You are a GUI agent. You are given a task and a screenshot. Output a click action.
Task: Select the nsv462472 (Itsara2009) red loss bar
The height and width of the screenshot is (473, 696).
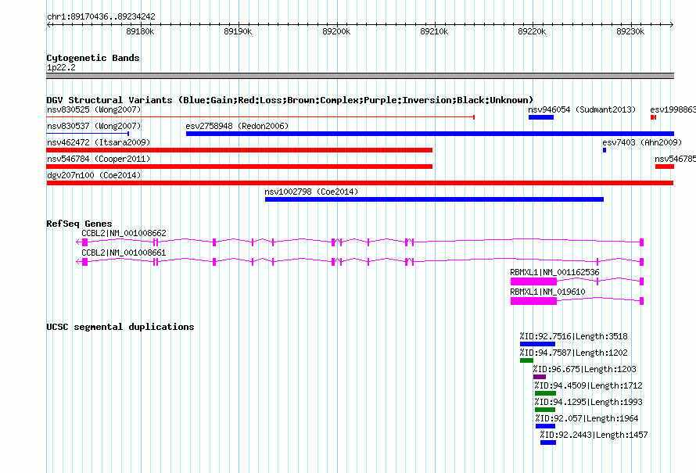pos(239,150)
